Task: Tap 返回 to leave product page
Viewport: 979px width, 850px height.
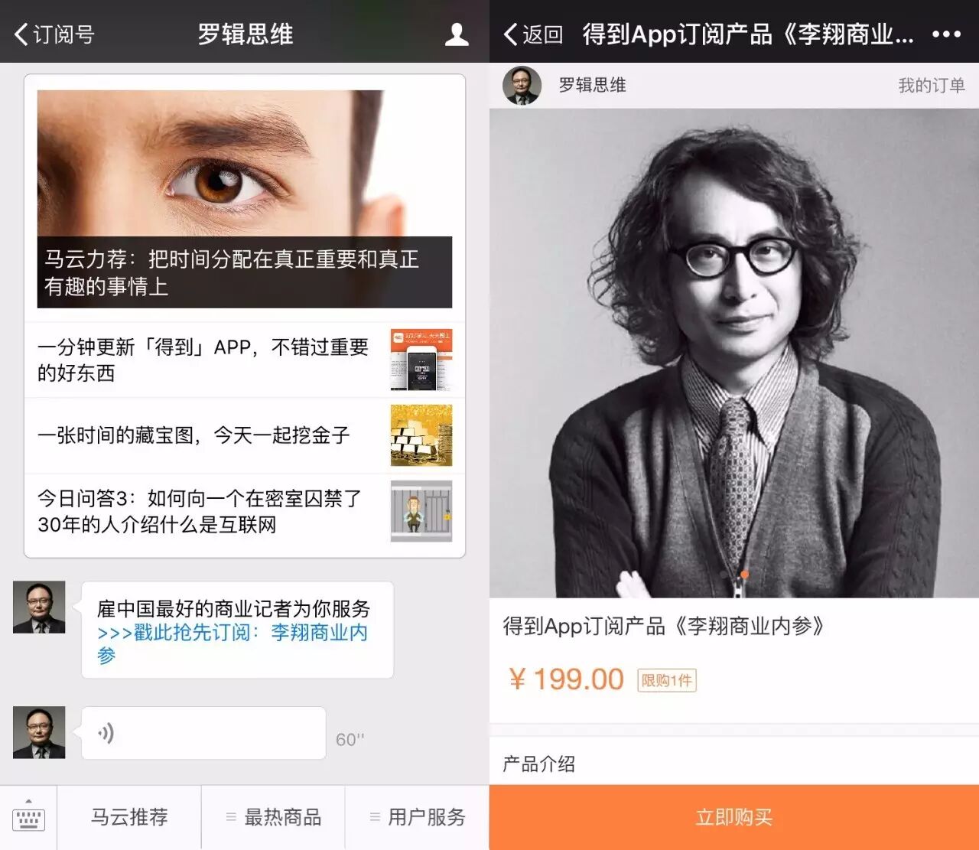Action: coord(533,34)
